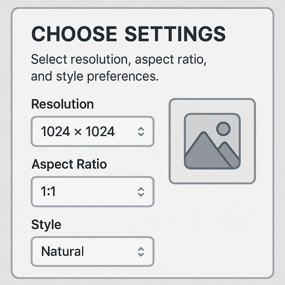The height and width of the screenshot is (285, 285).
Task: Click the 'and style preferences.' description line
Action: (95, 76)
